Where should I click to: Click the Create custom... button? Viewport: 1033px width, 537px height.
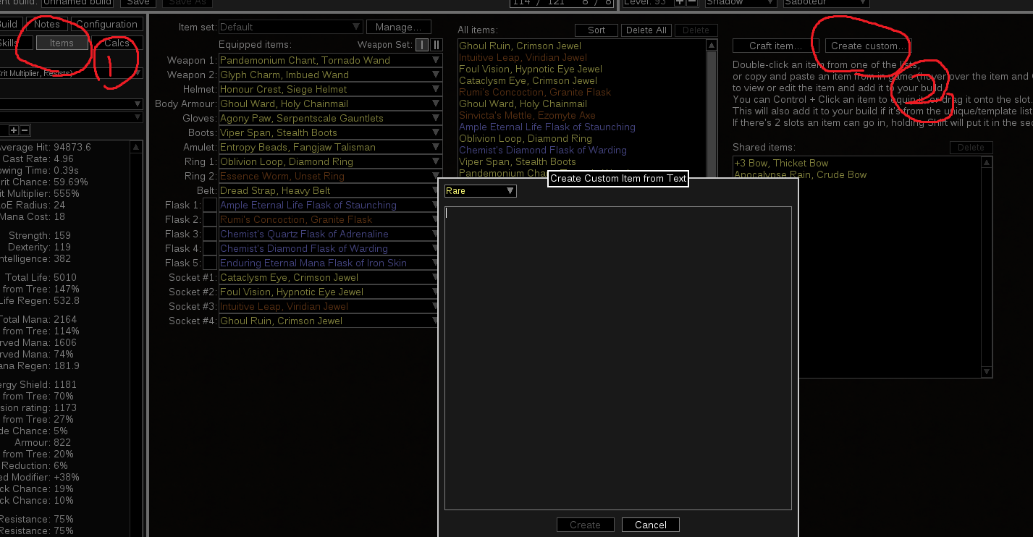[x=868, y=46]
